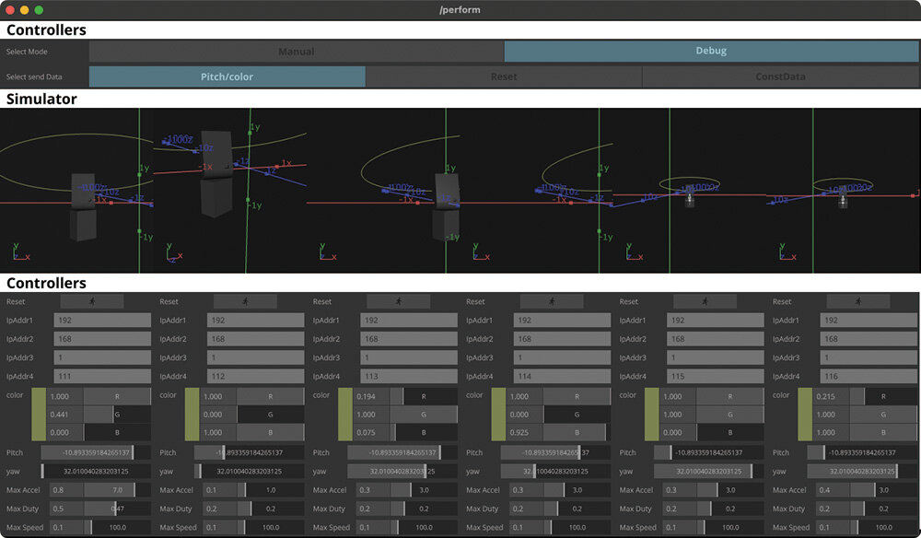921x538 pixels.
Task: Click the G color slider showing 0.441
Action: (117, 415)
